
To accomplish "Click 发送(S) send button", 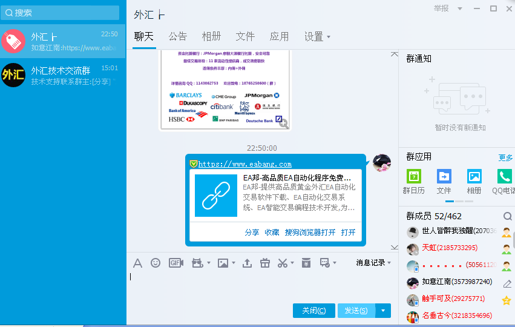I will pyautogui.click(x=356, y=311).
